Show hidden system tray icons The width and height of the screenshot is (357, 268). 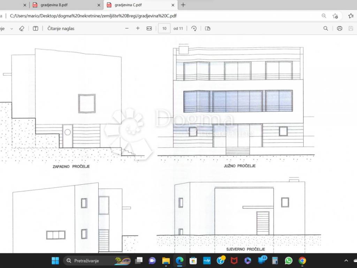pyautogui.click(x=346, y=261)
